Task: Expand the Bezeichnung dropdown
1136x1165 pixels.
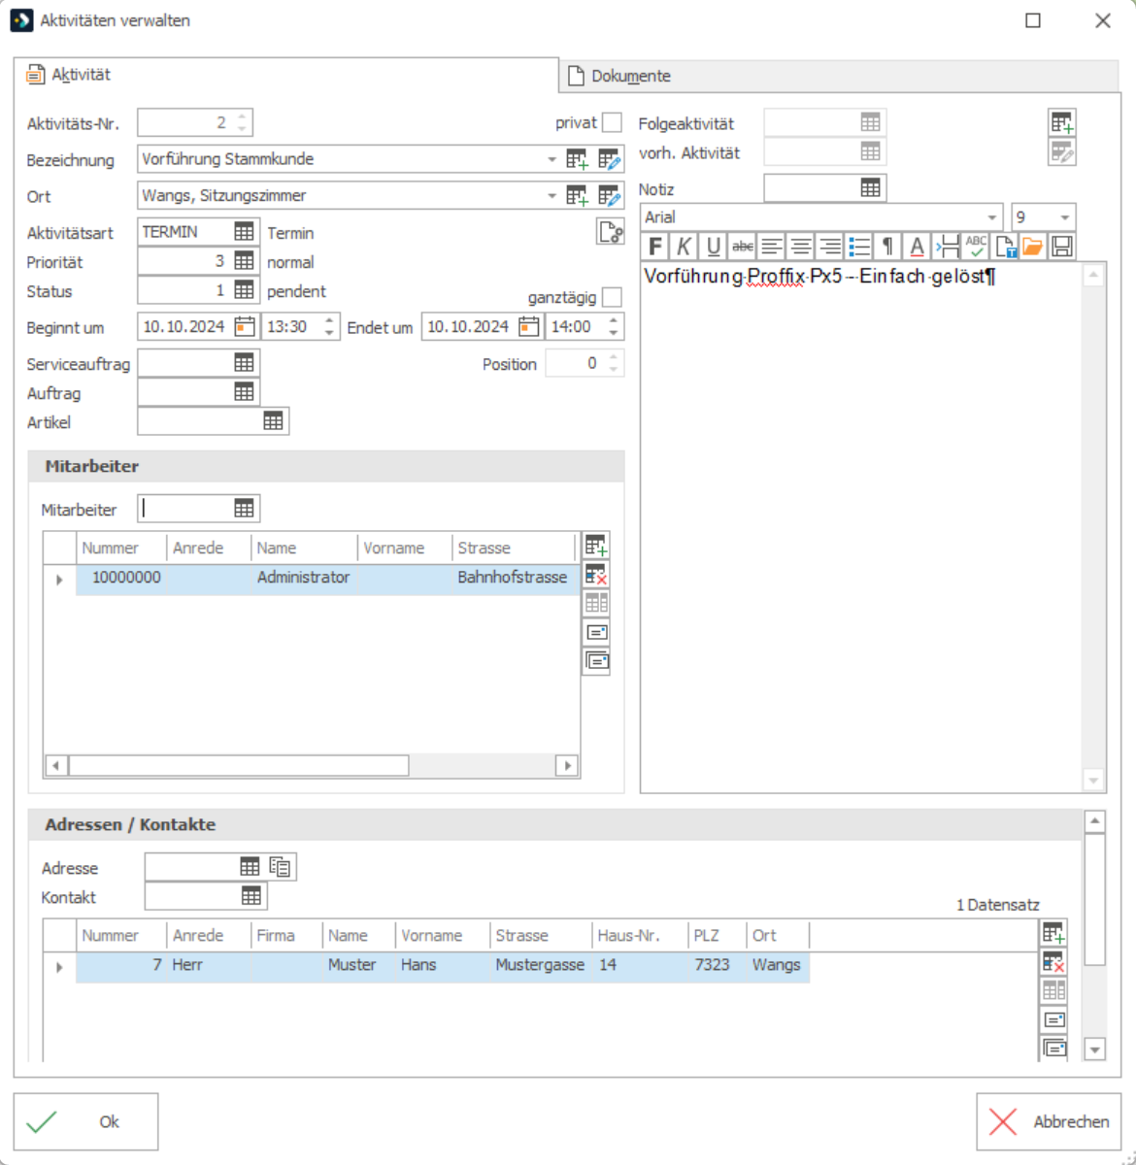Action: tap(551, 159)
